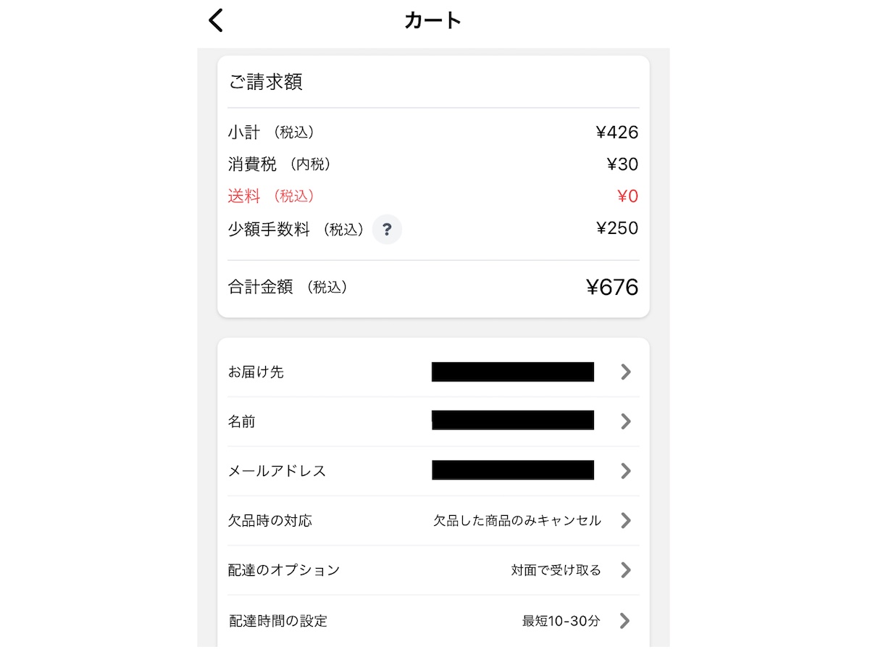The height and width of the screenshot is (652, 870).
Task: Click the chevron next to メールアドレス
Action: point(624,471)
